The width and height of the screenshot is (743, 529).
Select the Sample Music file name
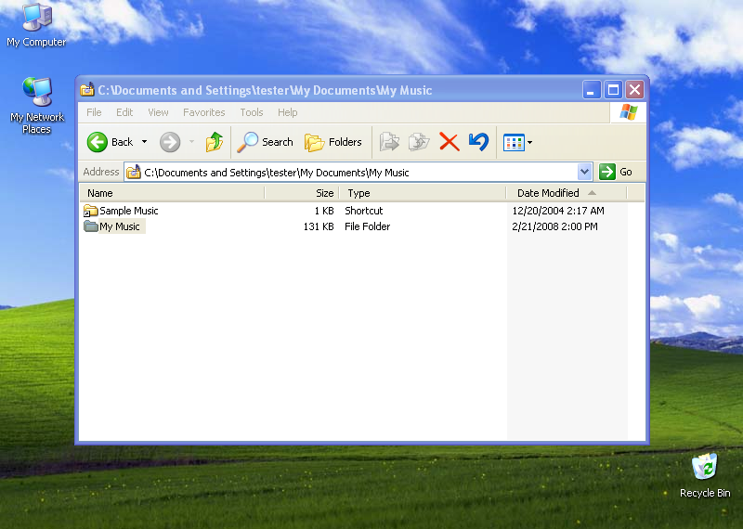click(x=129, y=211)
